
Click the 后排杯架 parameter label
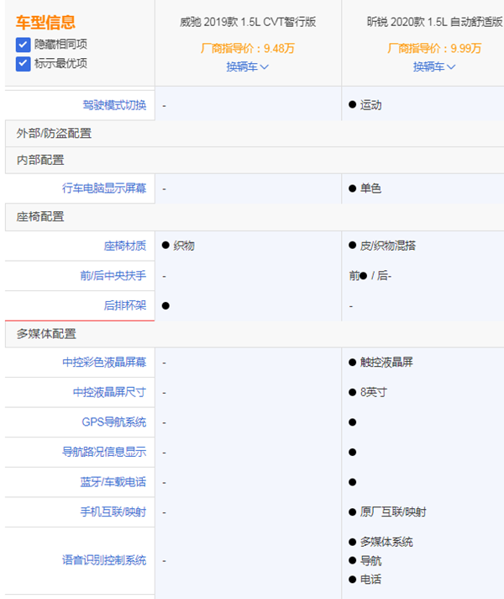[124, 305]
